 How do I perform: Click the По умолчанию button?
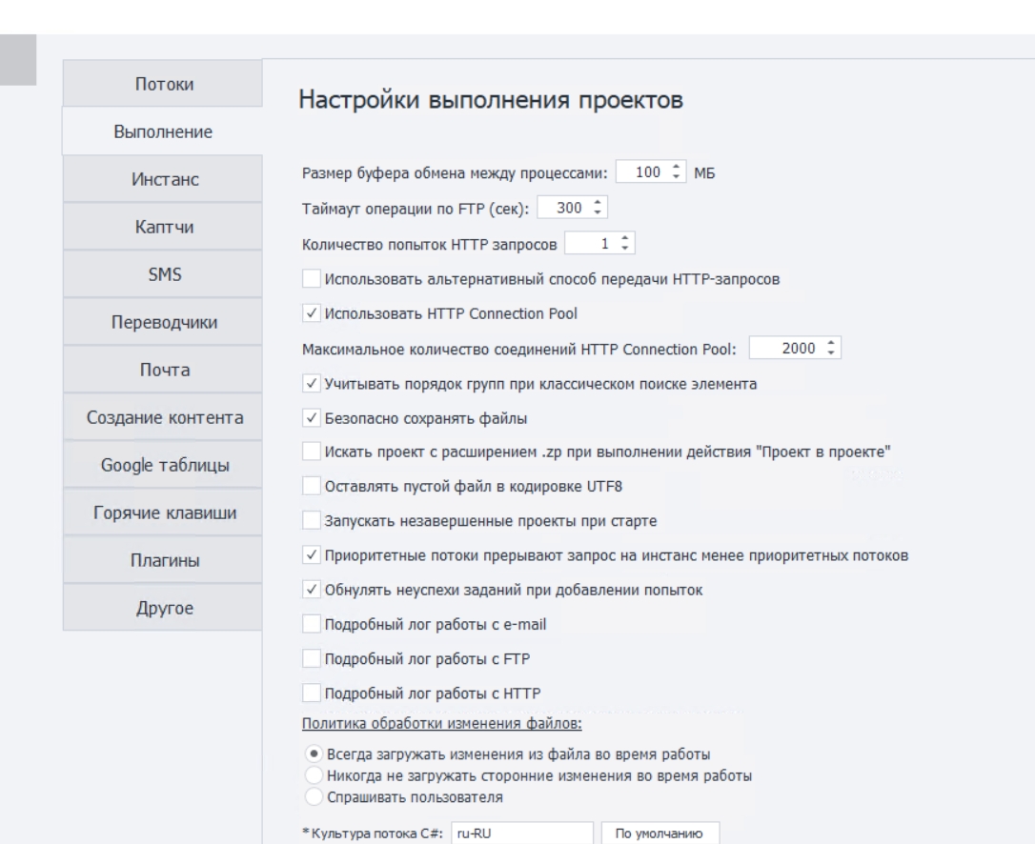(x=660, y=834)
